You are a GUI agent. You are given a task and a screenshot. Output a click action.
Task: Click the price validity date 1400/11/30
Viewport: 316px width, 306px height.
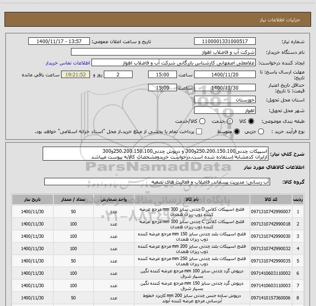click(x=225, y=87)
